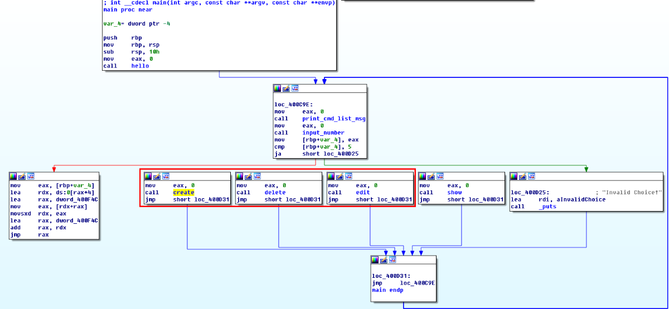Click the 'loc_400D25:' label
The image size is (669, 309).
530,192
